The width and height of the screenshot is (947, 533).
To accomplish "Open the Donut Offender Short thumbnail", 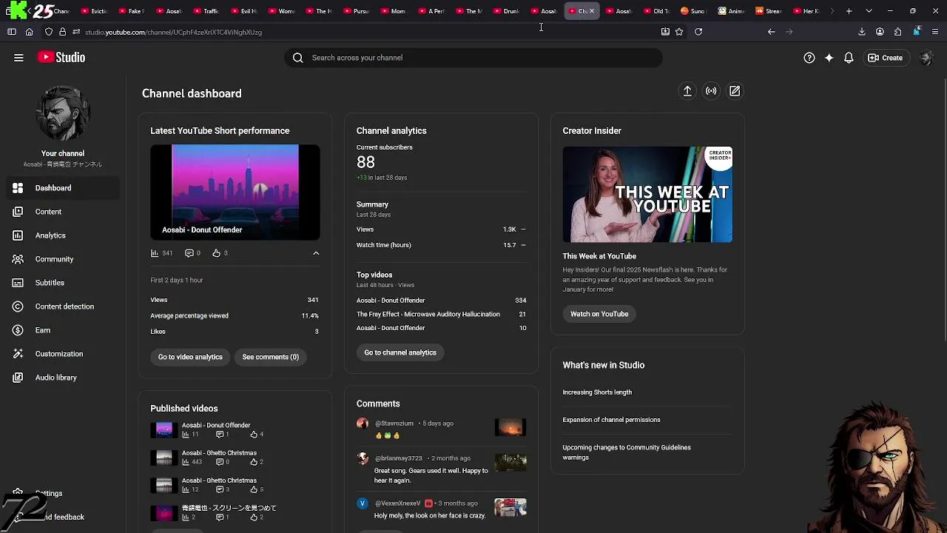I will [235, 192].
